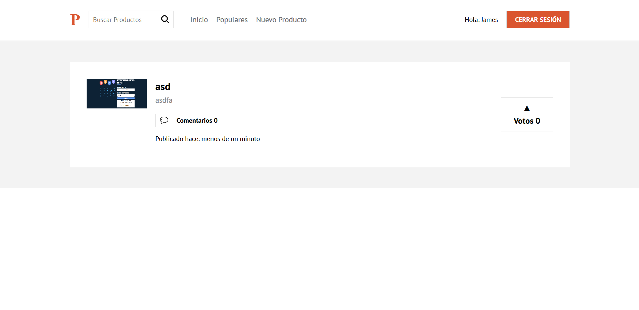Click the magnifying glass search icon
Viewport: 639px width, 310px height.
point(165,19)
